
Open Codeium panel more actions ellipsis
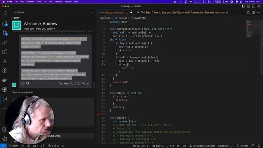[x=92, y=12]
